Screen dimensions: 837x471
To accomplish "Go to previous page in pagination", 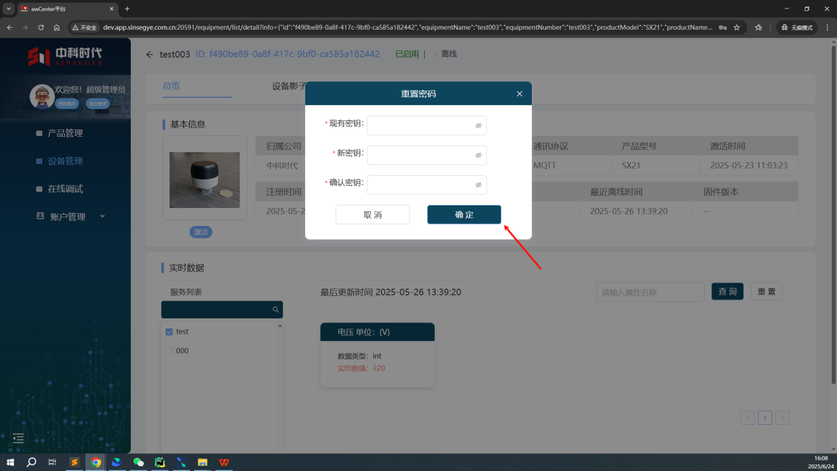I will coord(748,417).
